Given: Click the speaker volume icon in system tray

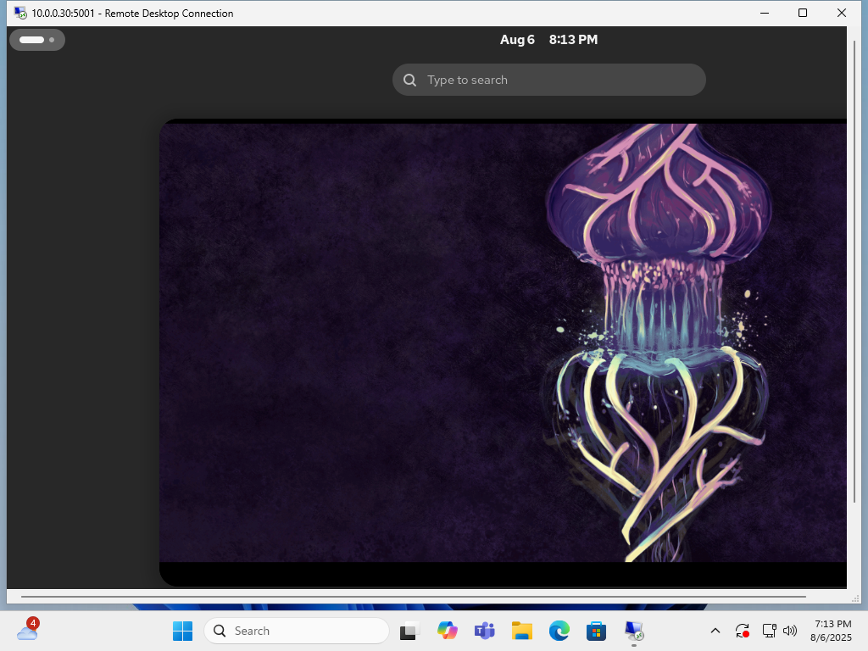Looking at the screenshot, I should [x=790, y=631].
